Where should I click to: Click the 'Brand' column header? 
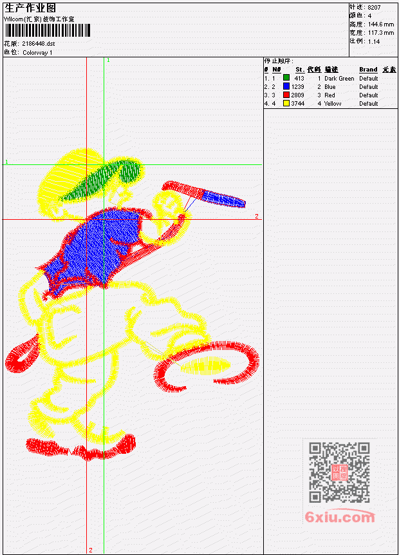pyautogui.click(x=368, y=70)
